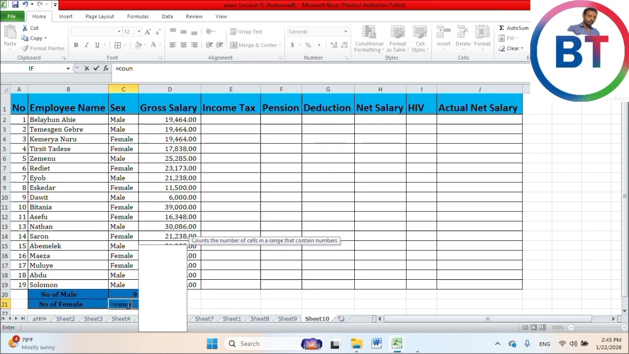The width and height of the screenshot is (629, 354).
Task: Click the Conditional Formatting button
Action: 369,38
